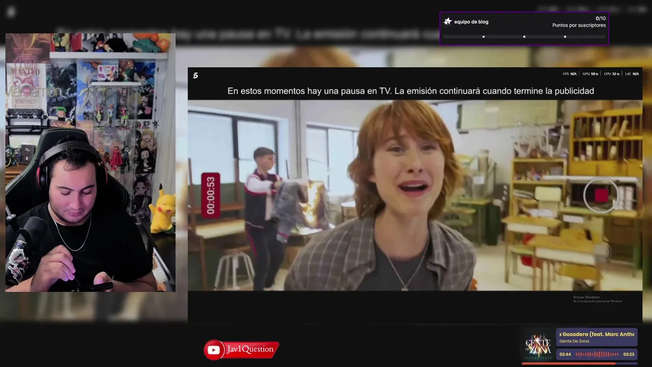Click the streamer webcam feed
Image resolution: width=652 pixels, height=367 pixels.
pyautogui.click(x=90, y=163)
